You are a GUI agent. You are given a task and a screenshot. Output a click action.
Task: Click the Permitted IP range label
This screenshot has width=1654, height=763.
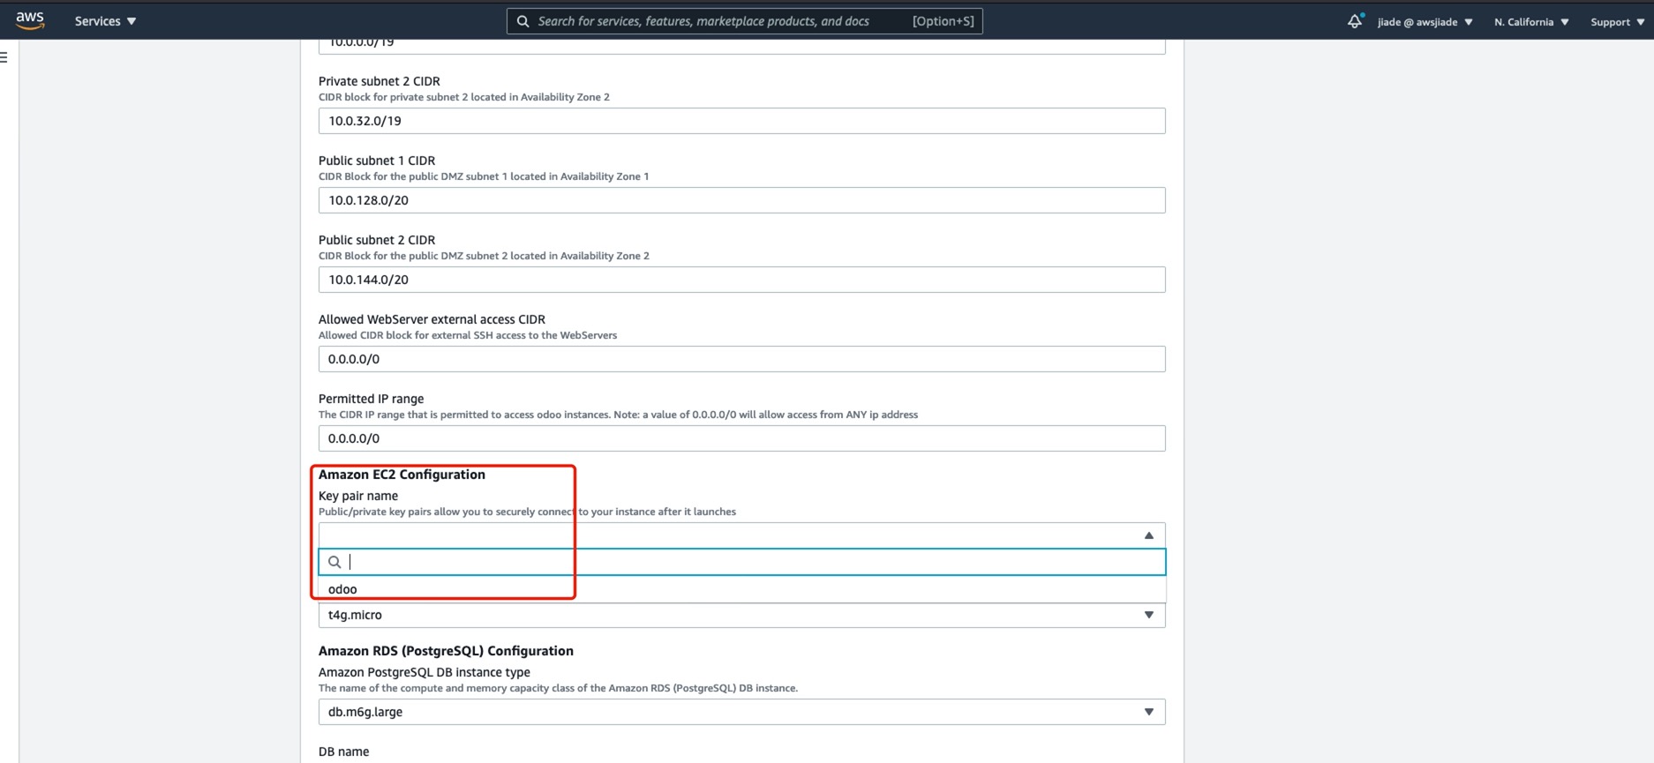(x=371, y=399)
